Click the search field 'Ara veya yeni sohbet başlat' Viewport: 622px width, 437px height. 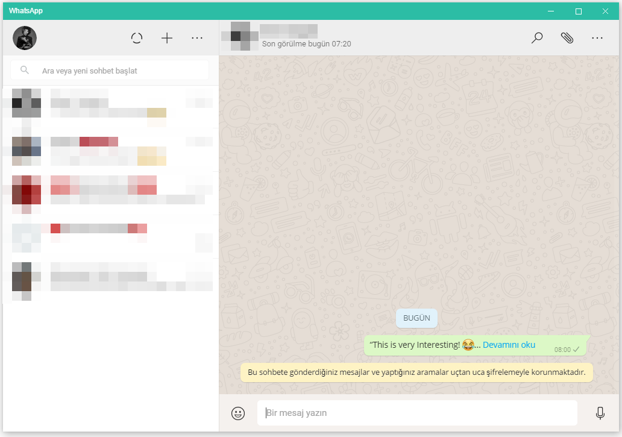click(115, 71)
